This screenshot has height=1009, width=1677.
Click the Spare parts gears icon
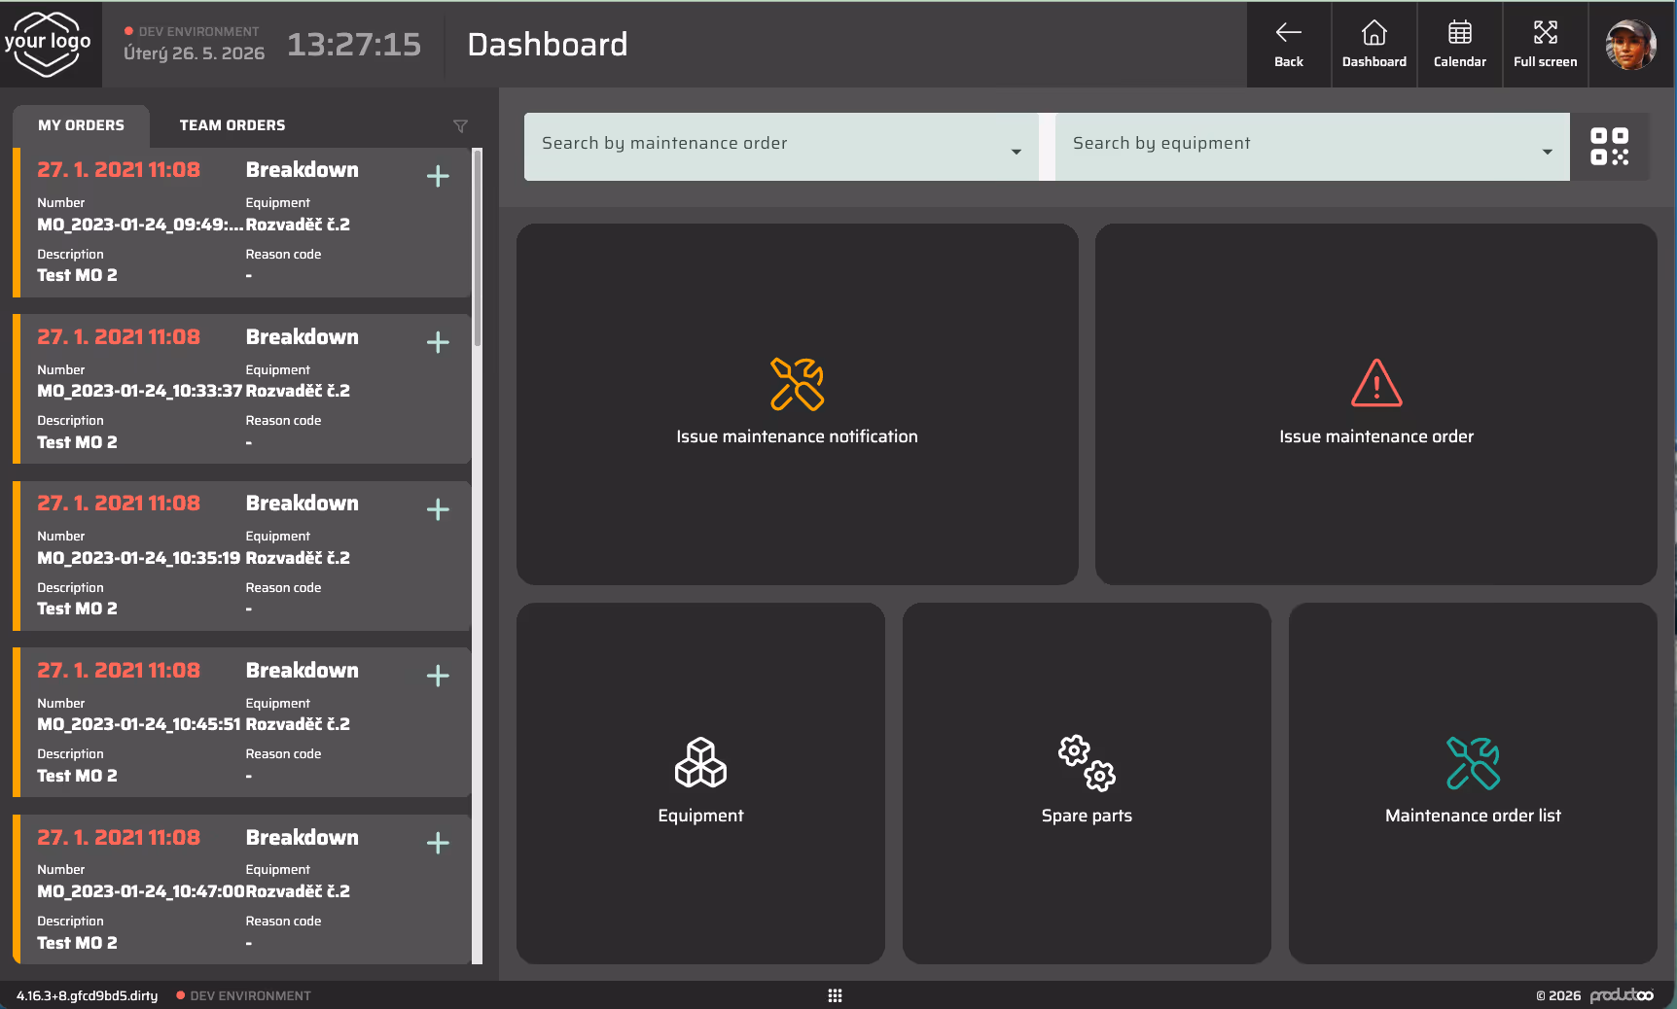[x=1087, y=762]
